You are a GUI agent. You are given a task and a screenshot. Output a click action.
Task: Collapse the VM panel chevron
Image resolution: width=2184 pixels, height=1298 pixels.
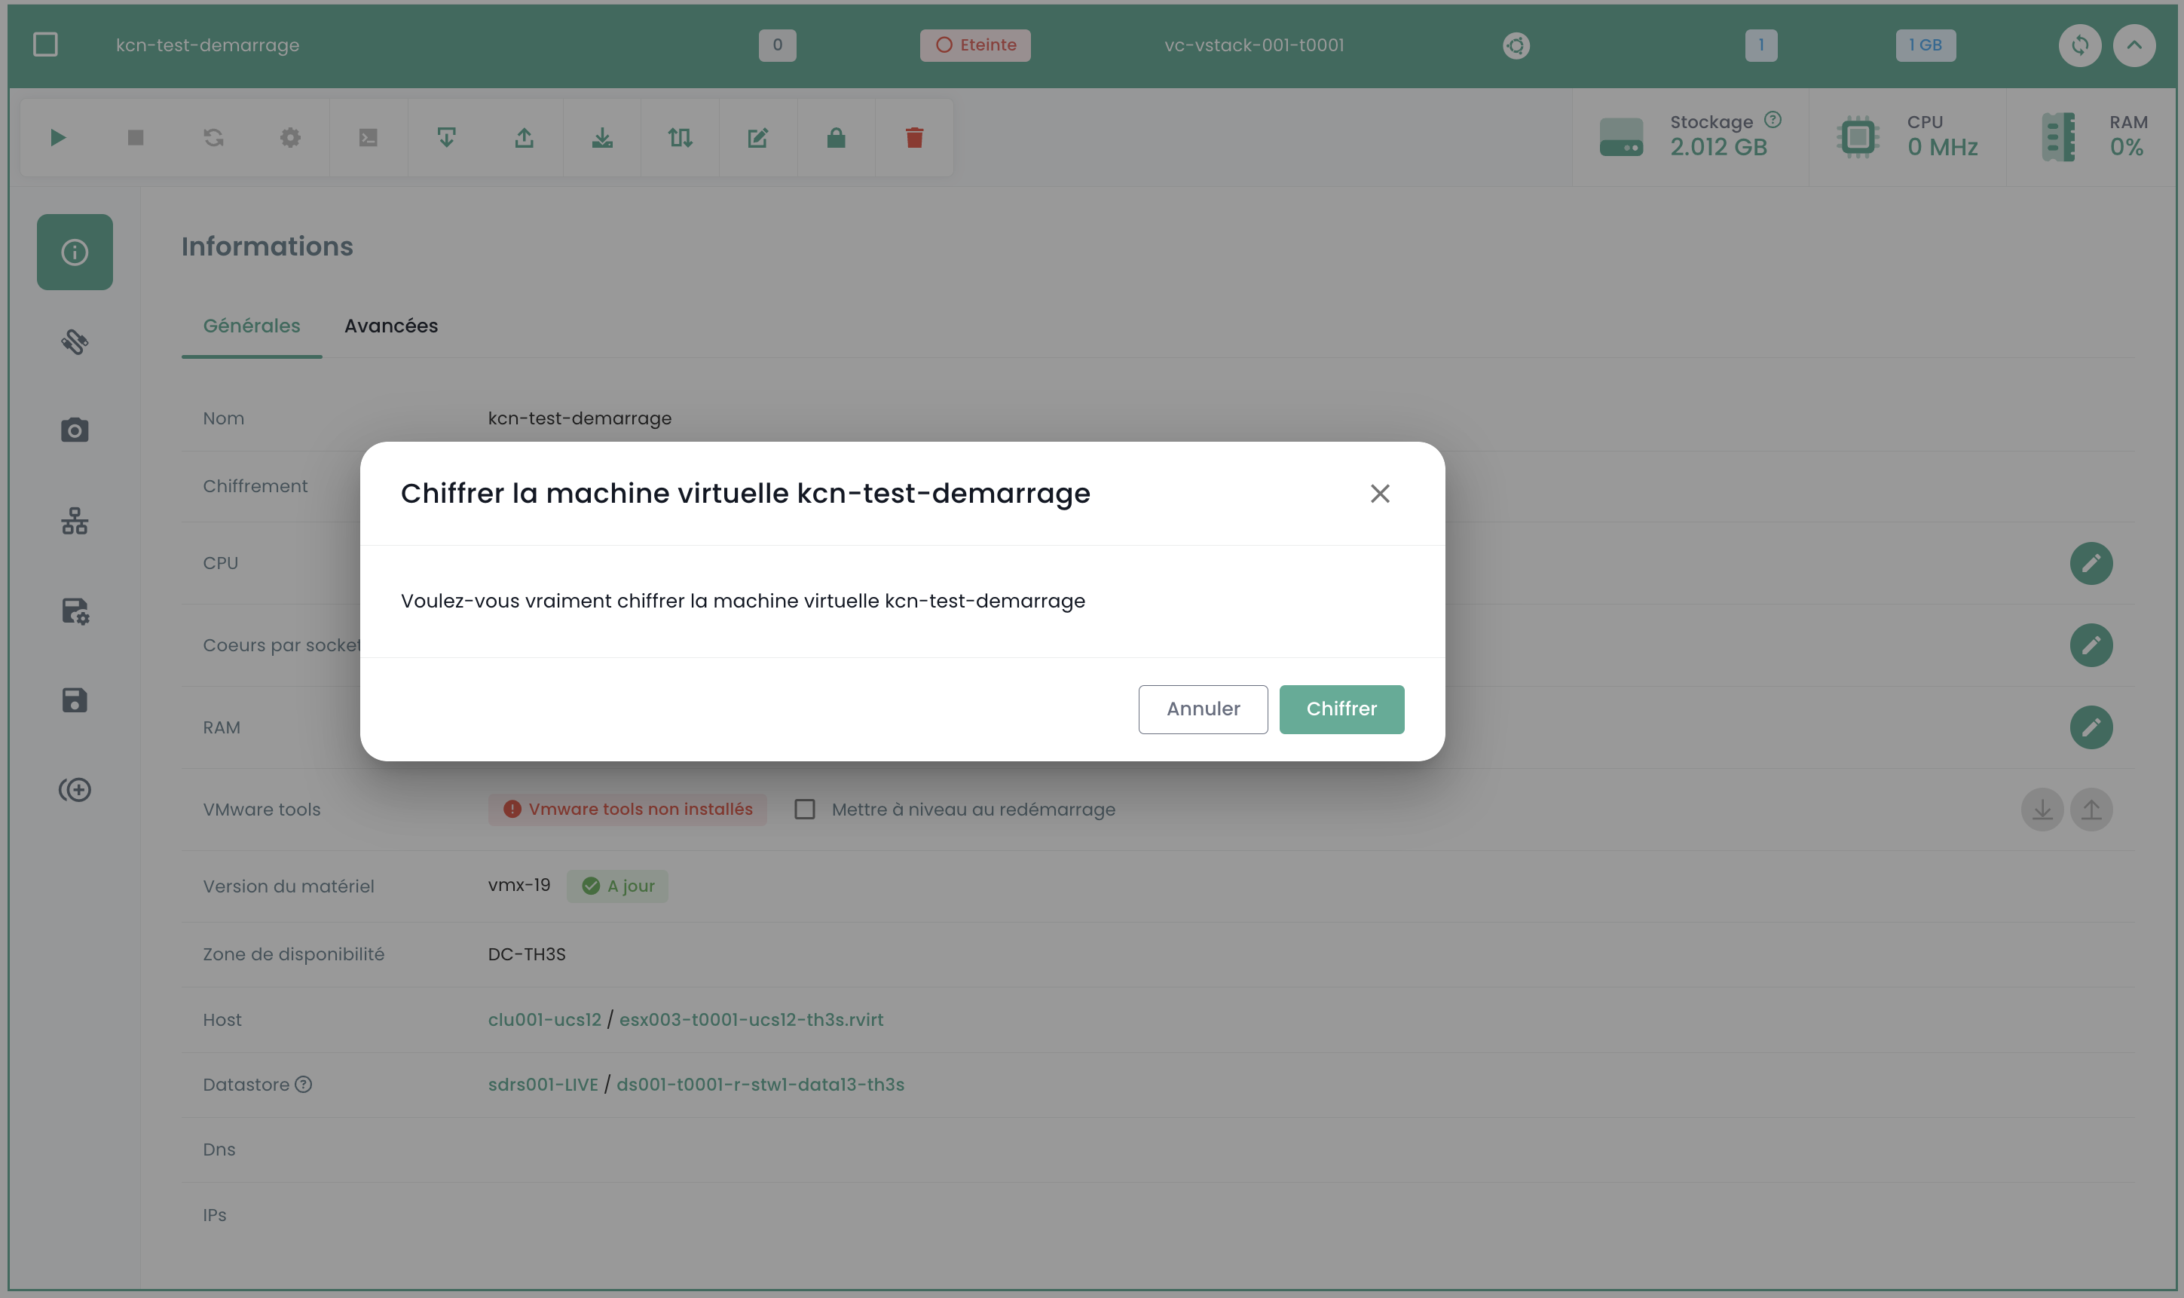(2134, 45)
